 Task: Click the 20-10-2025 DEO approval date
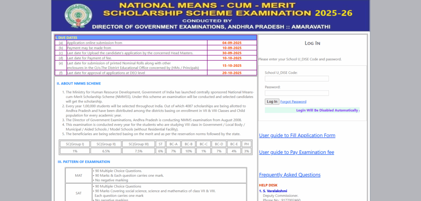232,73
